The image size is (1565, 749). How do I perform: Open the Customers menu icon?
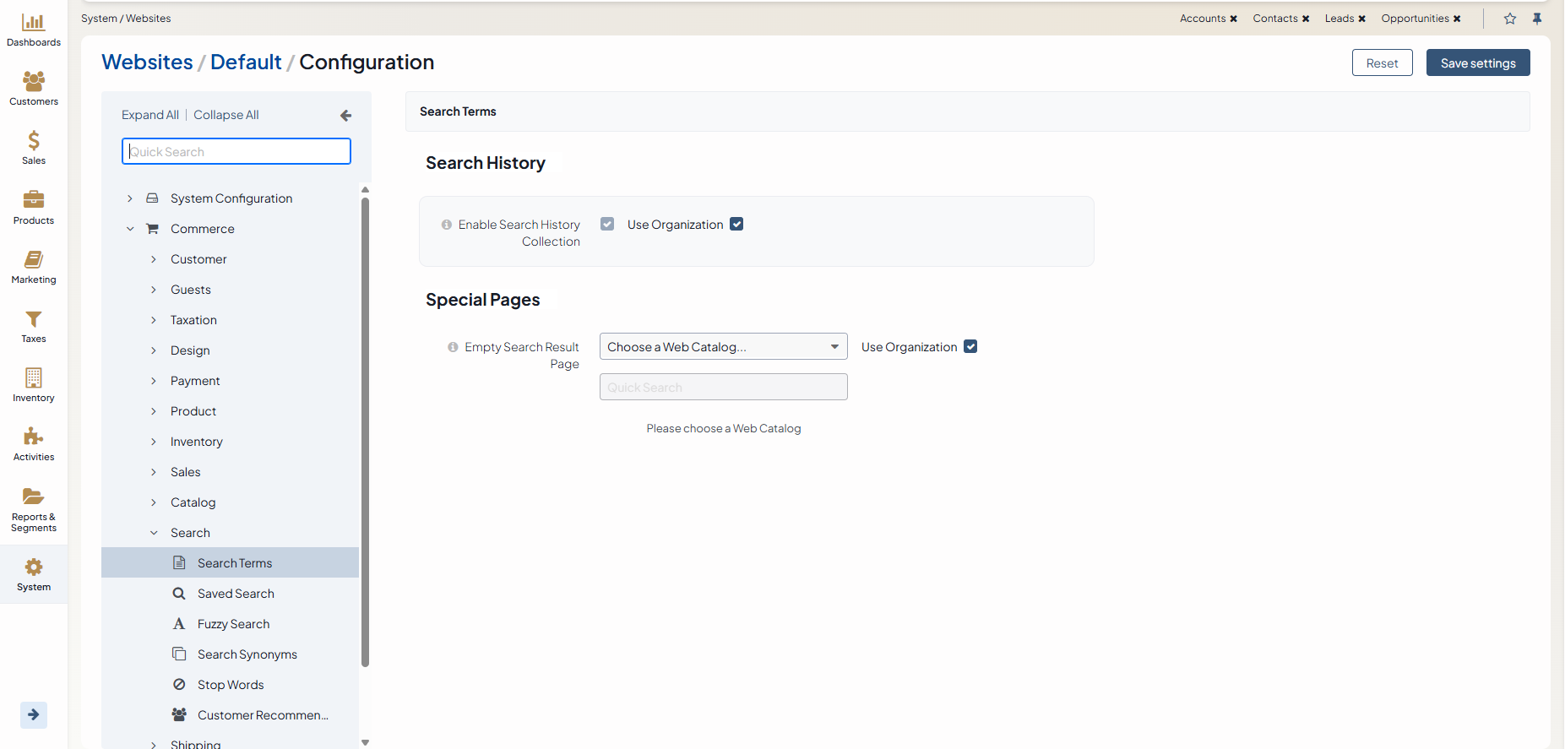pyautogui.click(x=34, y=89)
